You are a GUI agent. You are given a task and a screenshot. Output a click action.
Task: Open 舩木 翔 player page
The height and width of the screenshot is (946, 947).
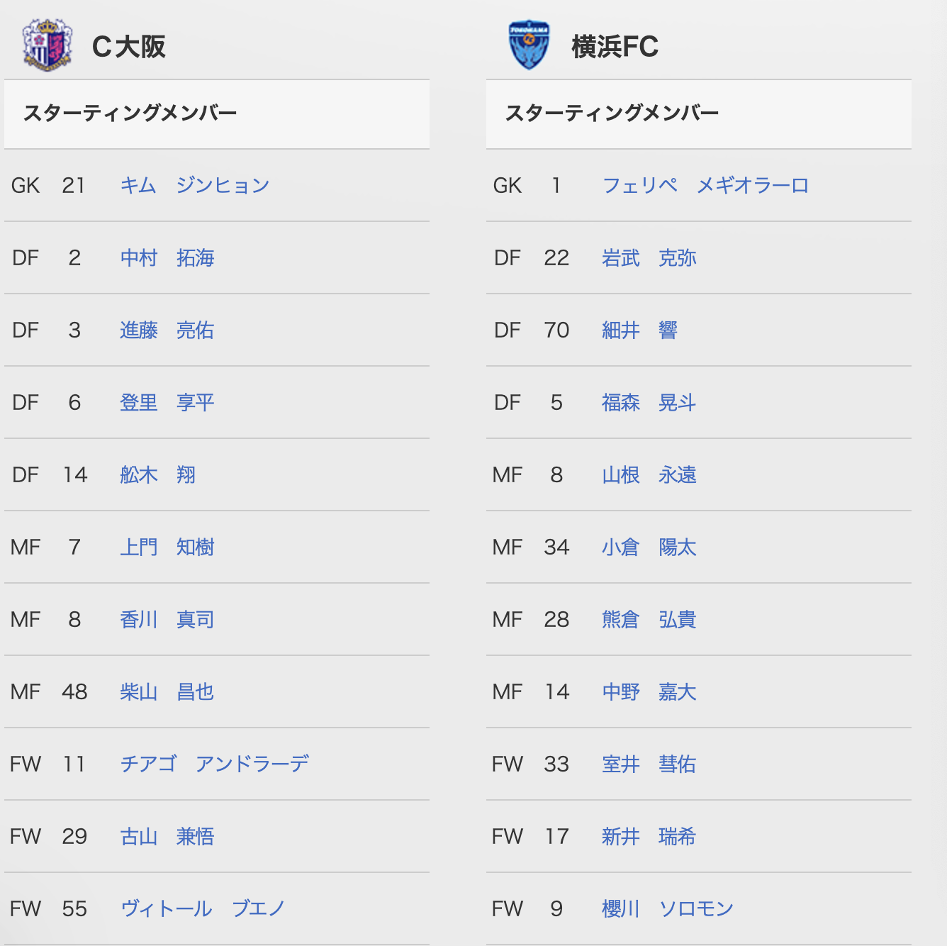point(158,474)
